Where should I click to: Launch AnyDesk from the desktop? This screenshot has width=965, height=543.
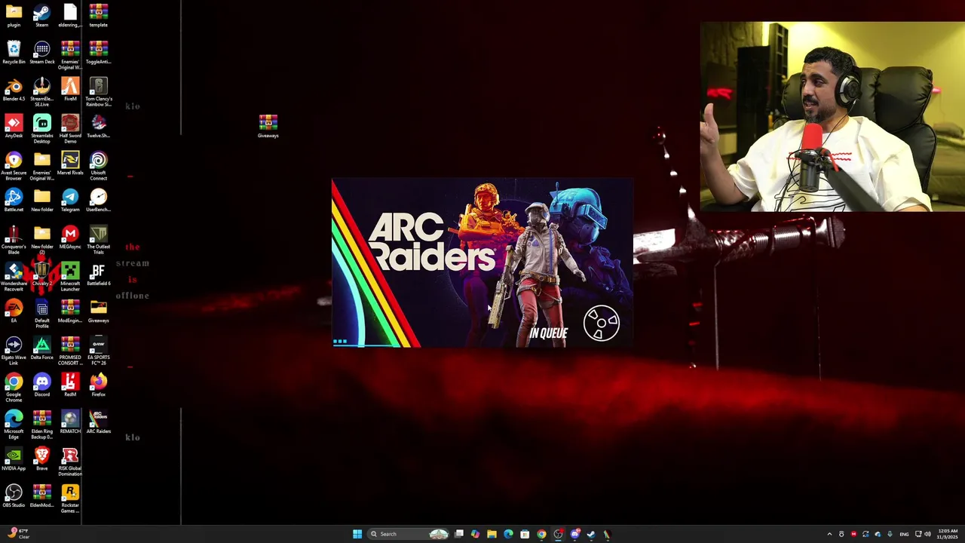pyautogui.click(x=14, y=127)
